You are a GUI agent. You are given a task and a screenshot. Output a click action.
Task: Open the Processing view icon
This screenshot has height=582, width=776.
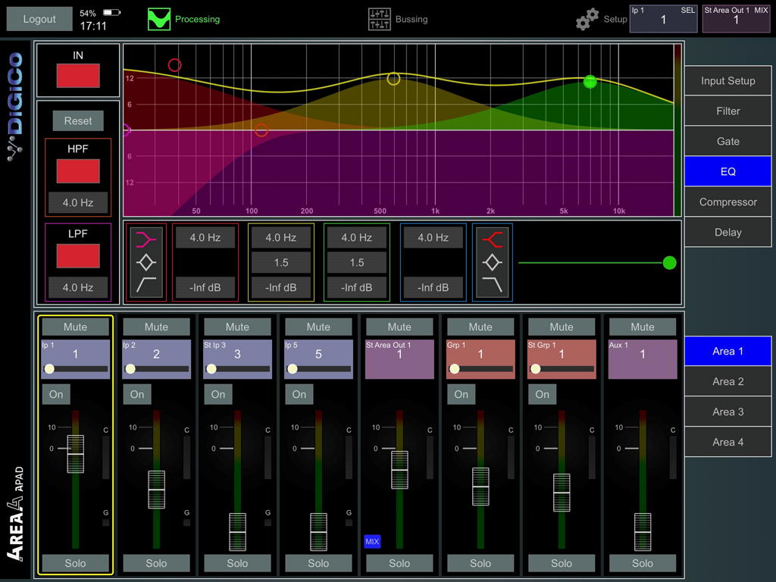pyautogui.click(x=159, y=18)
